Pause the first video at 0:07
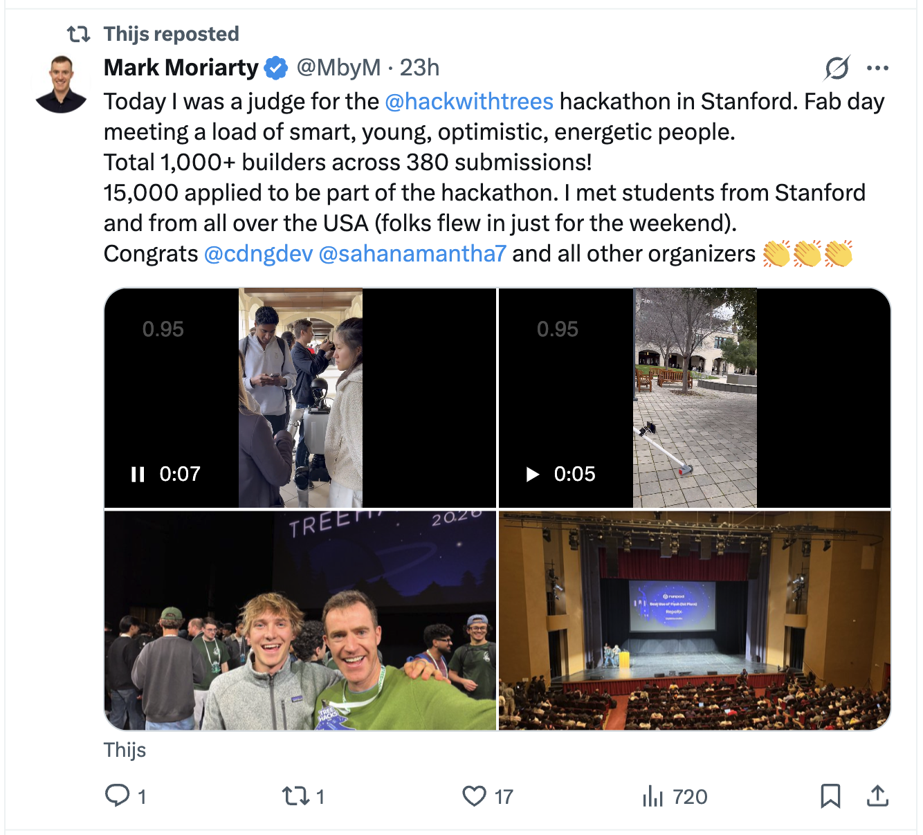 coord(138,474)
